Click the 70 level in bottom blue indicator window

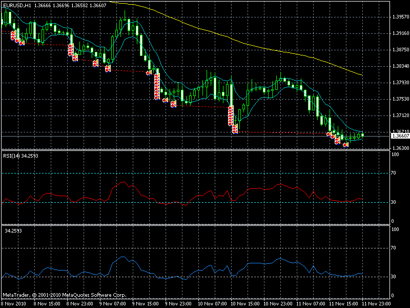pyautogui.click(x=394, y=248)
